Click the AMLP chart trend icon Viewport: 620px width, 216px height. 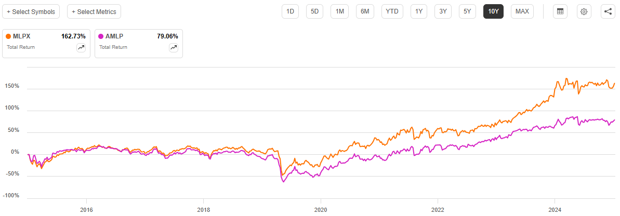[173, 48]
